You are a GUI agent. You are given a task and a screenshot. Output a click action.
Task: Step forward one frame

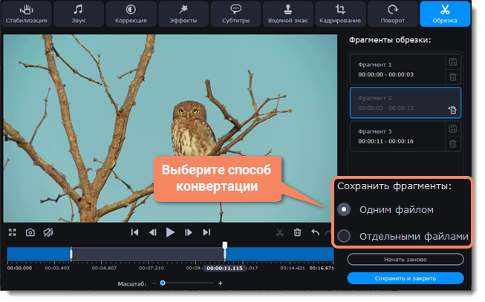point(189,232)
